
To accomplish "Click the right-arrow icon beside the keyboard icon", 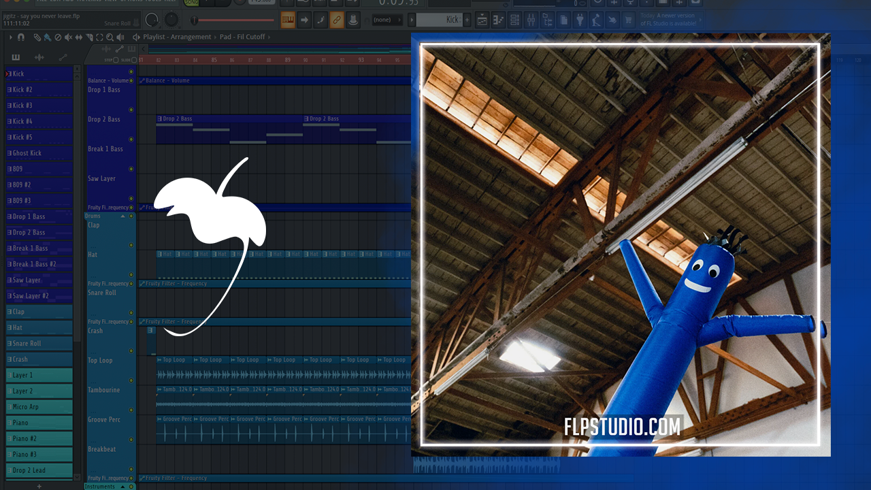I will pos(304,20).
